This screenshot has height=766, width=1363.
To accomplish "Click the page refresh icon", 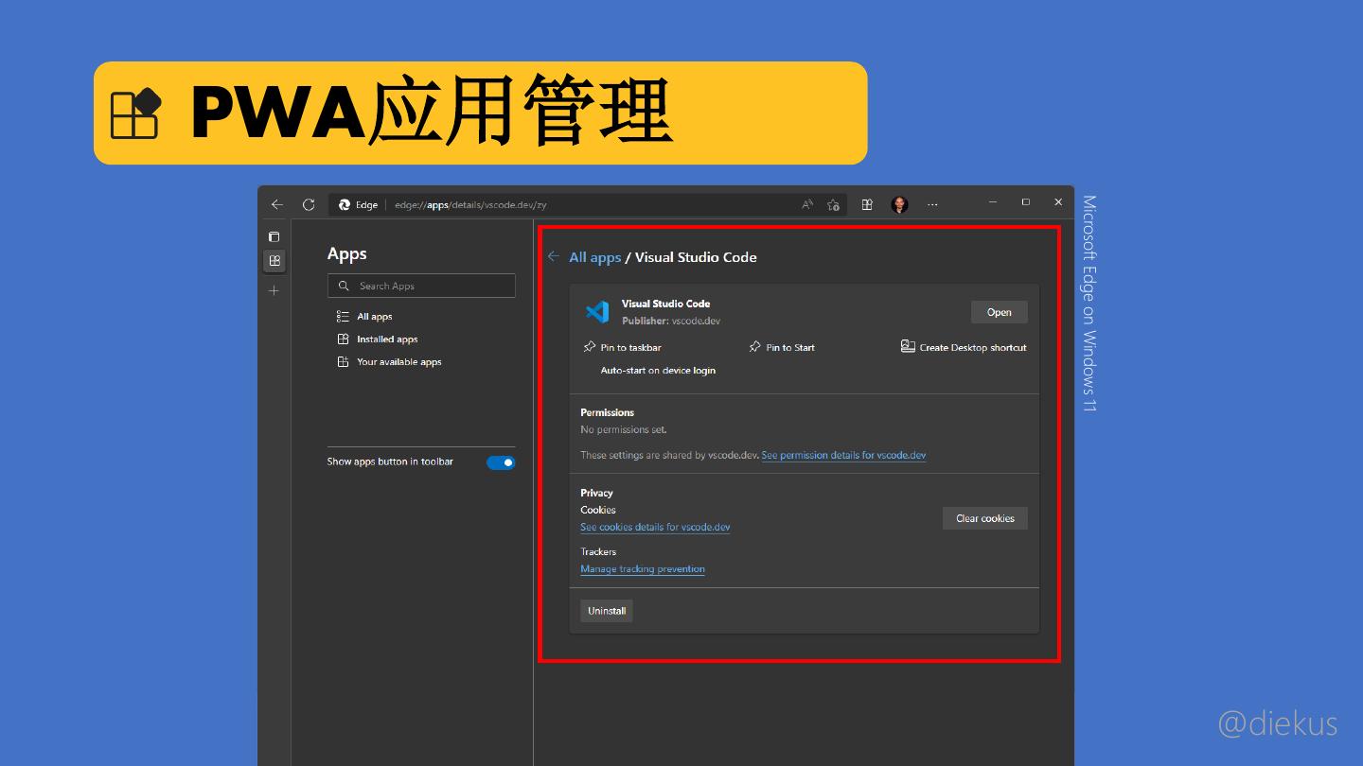I will tap(309, 204).
